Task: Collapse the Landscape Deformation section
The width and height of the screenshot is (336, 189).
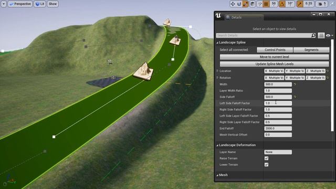Action: pos(217,145)
